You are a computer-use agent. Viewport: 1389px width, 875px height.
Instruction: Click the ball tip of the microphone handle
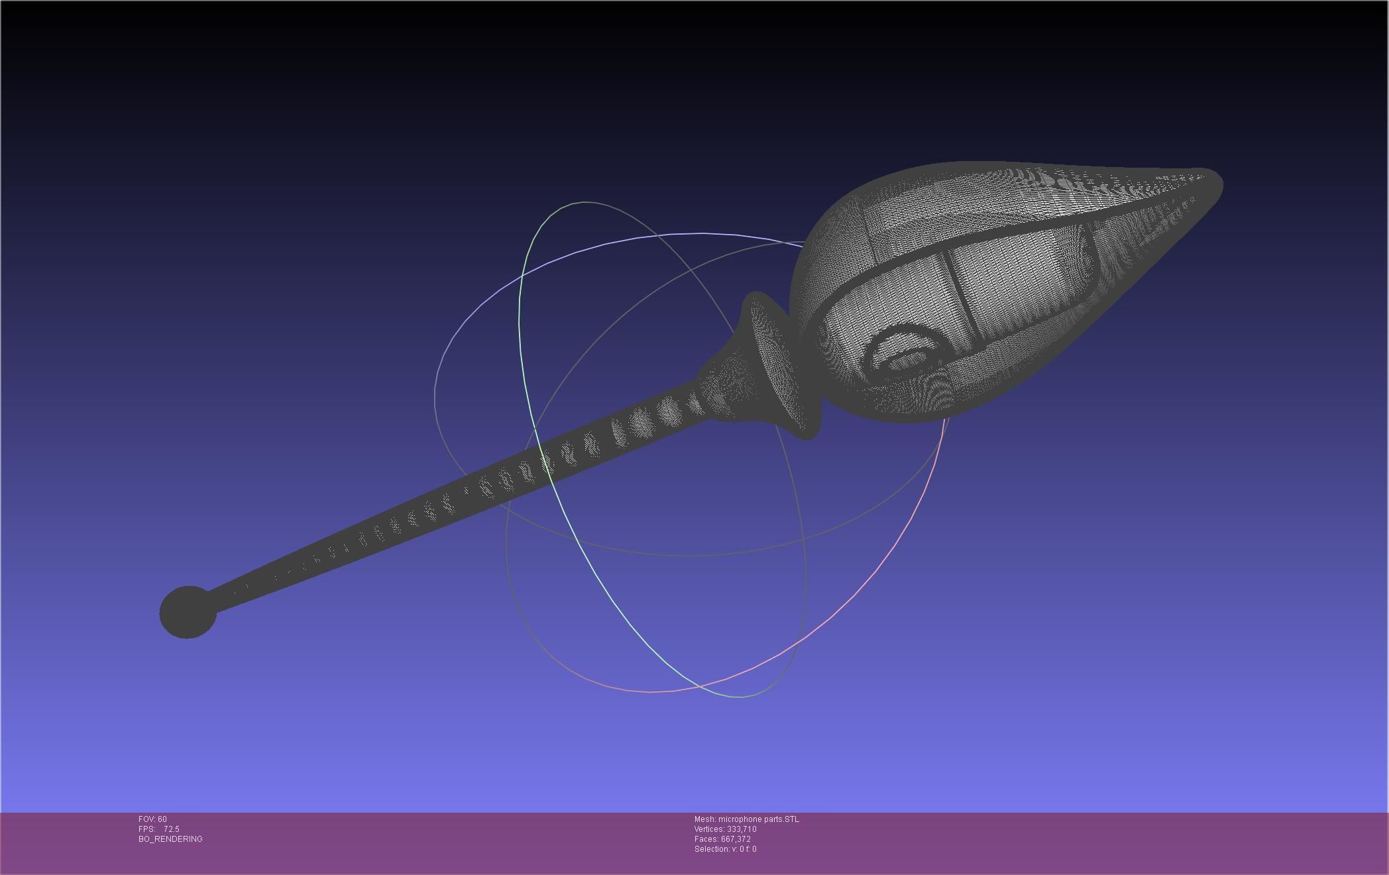(x=188, y=612)
